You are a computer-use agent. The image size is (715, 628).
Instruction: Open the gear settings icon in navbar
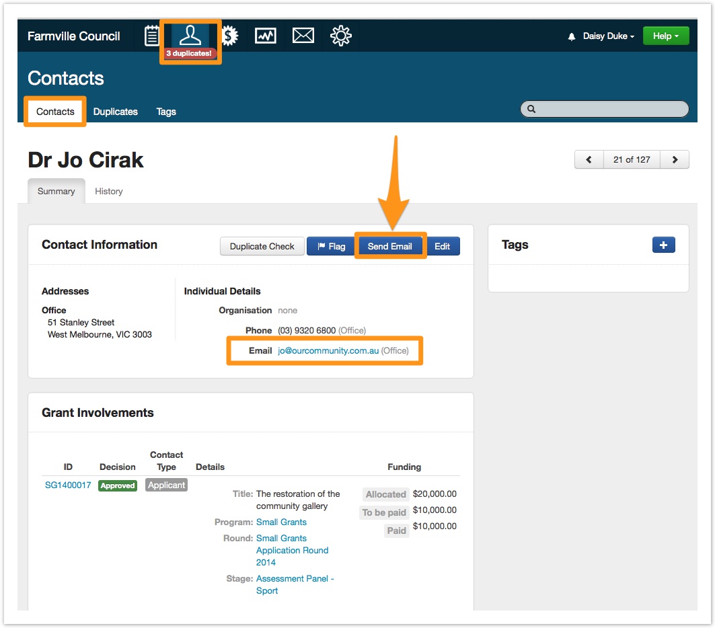coord(341,36)
